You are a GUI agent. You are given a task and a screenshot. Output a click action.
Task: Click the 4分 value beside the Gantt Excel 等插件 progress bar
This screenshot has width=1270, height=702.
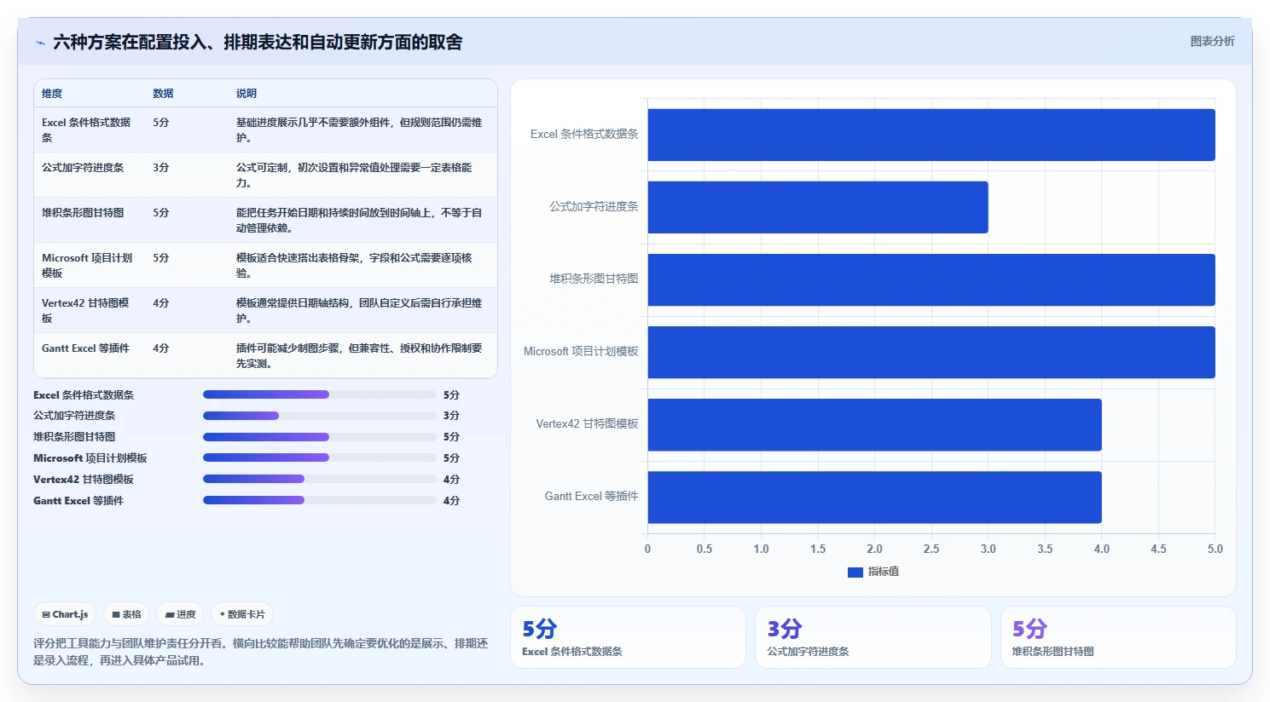tap(451, 500)
